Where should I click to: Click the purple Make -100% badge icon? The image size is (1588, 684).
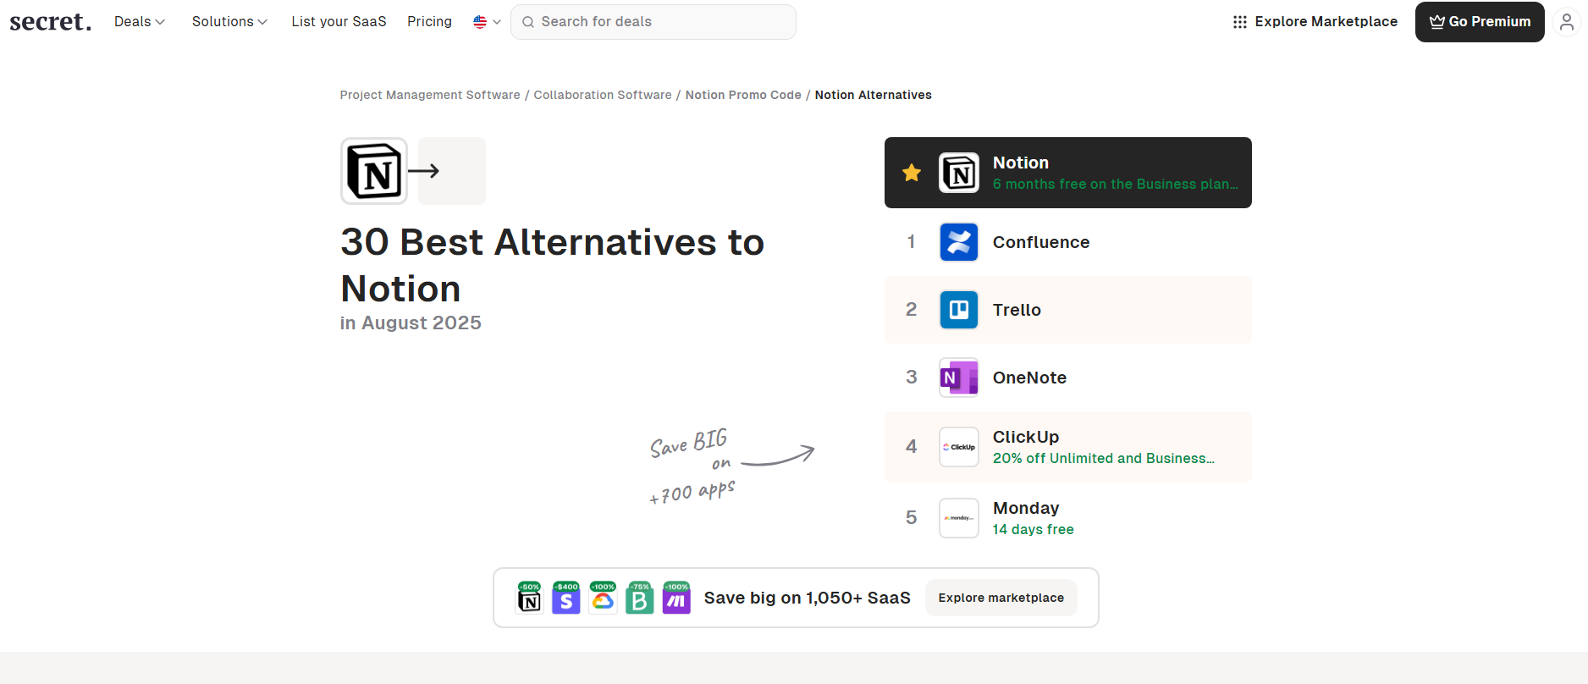click(676, 598)
